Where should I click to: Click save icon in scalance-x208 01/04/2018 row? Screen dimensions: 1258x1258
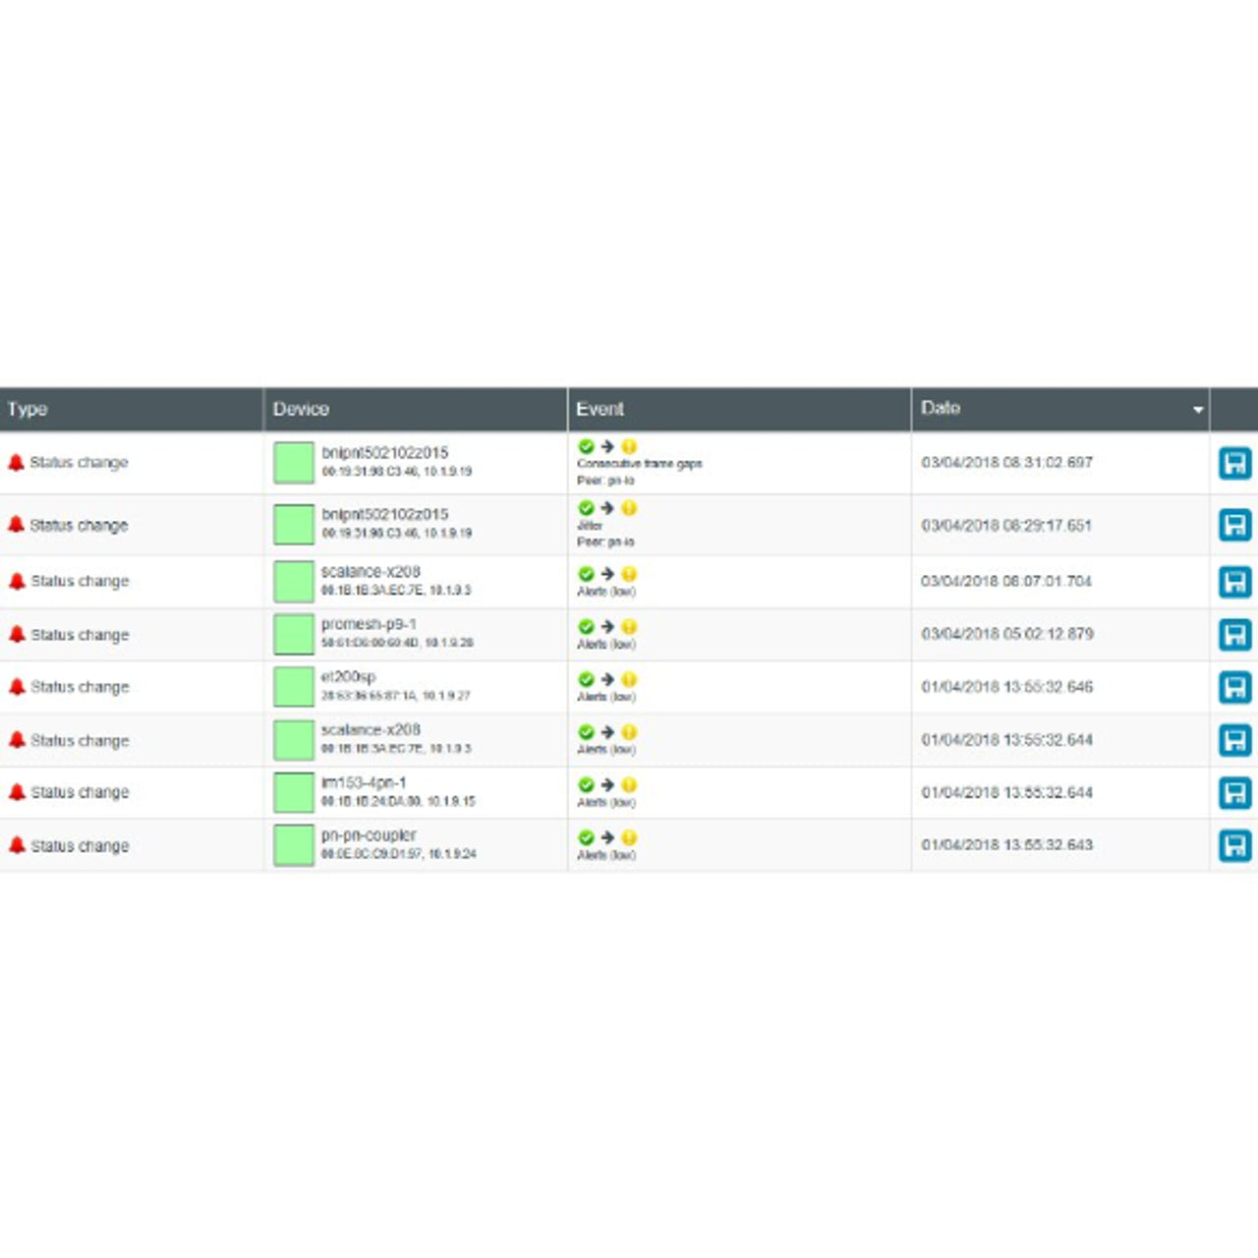click(1234, 740)
